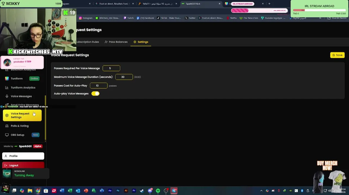This screenshot has height=195, width=349.
Task: Click the New badge on OBS Setup
Action: tap(35, 135)
